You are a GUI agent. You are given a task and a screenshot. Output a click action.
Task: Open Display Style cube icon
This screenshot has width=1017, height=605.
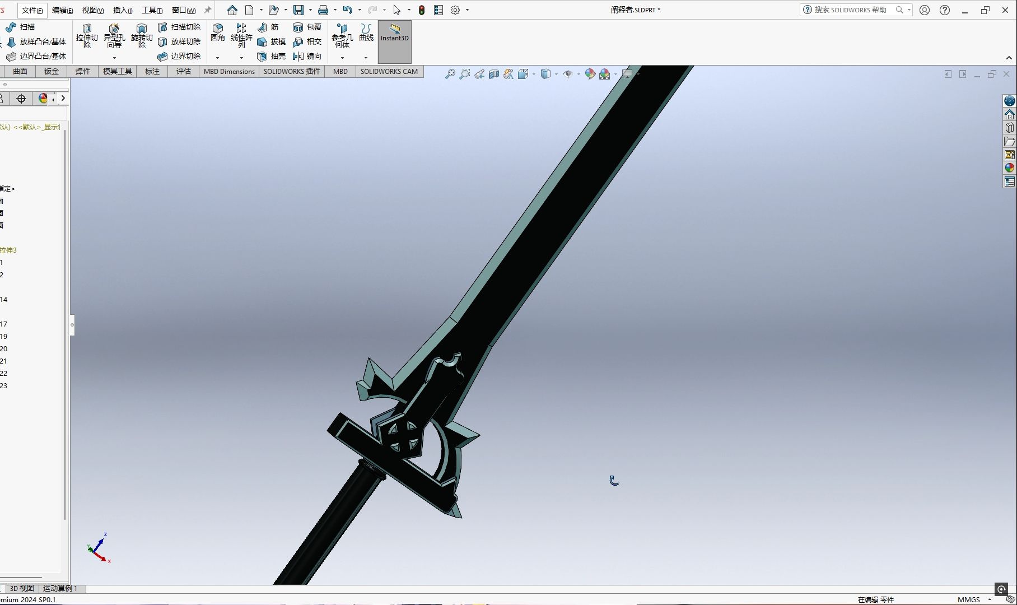545,74
